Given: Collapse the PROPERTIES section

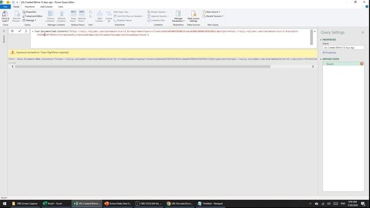Looking at the screenshot, I should [321, 40].
